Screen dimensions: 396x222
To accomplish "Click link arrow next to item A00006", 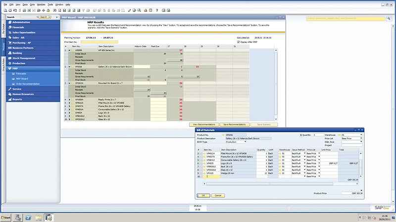I will click(73, 50).
